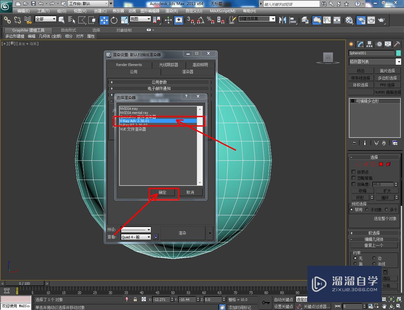
Task: Expand the 软选择 rollout
Action: pos(374,233)
